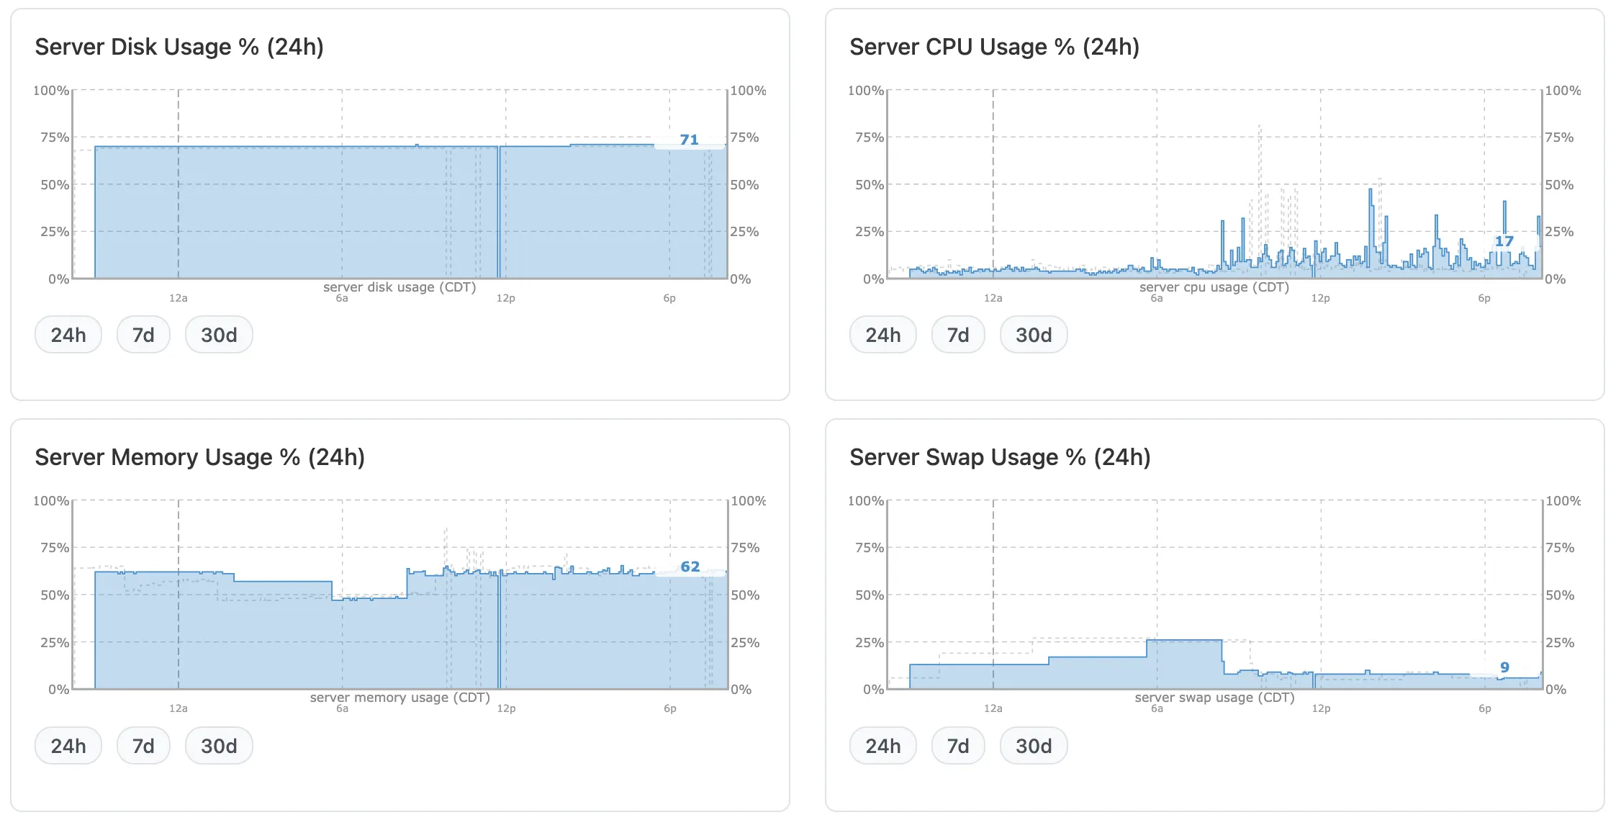The image size is (1621, 825).
Task: Click the 6p axis marker on CPU usage chart
Action: 1484,298
